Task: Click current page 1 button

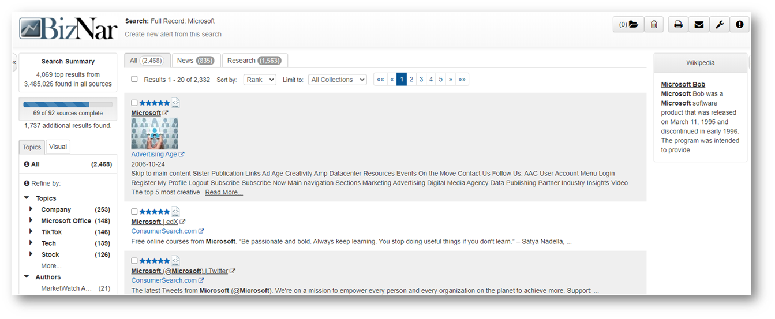Action: tap(402, 80)
